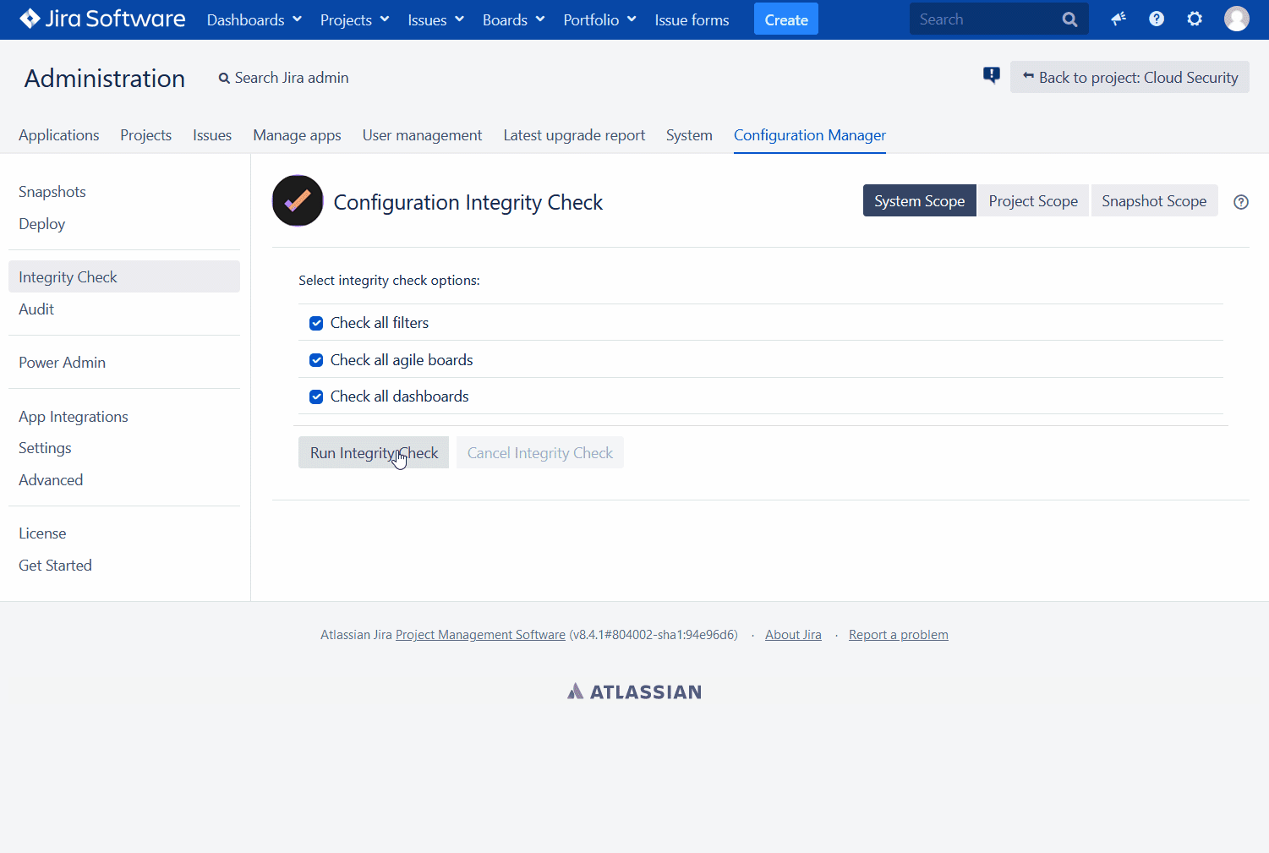Select the Configuration Manager tab

point(810,135)
